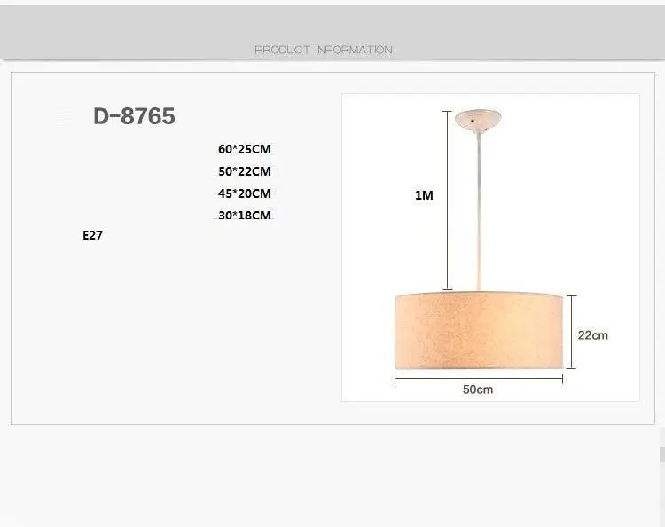Viewport: 665px width, 527px height.
Task: Click the 50*22CM size option
Action: pos(245,171)
